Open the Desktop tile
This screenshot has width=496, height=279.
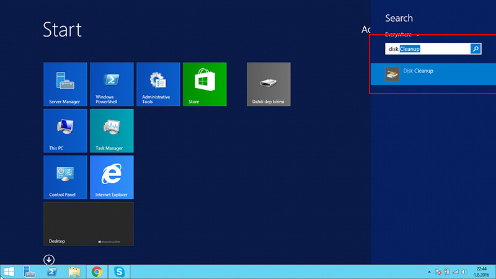tap(89, 224)
